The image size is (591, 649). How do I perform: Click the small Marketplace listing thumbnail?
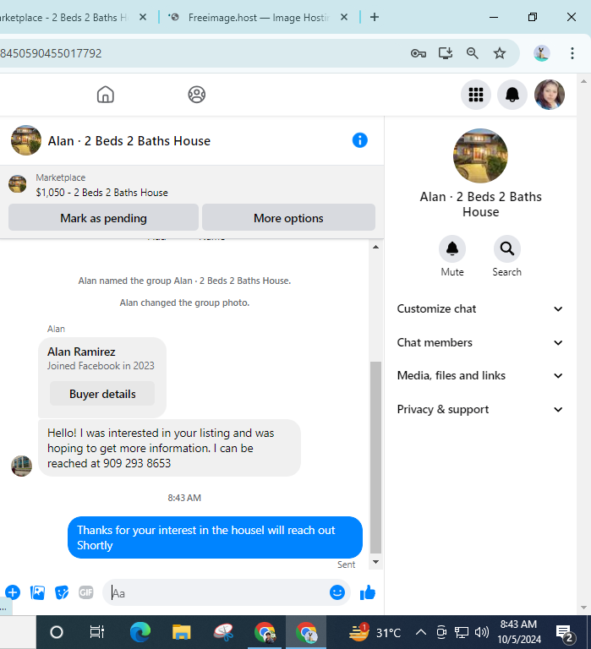point(18,184)
